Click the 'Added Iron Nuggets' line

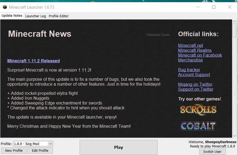coord(28,98)
